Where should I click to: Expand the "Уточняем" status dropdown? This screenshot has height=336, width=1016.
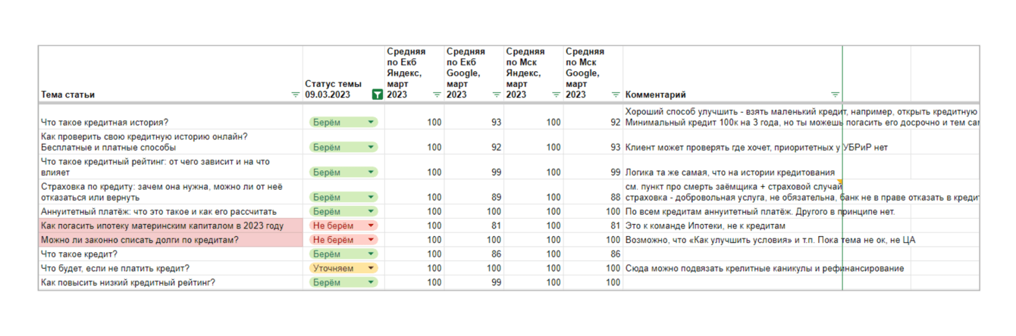371,269
